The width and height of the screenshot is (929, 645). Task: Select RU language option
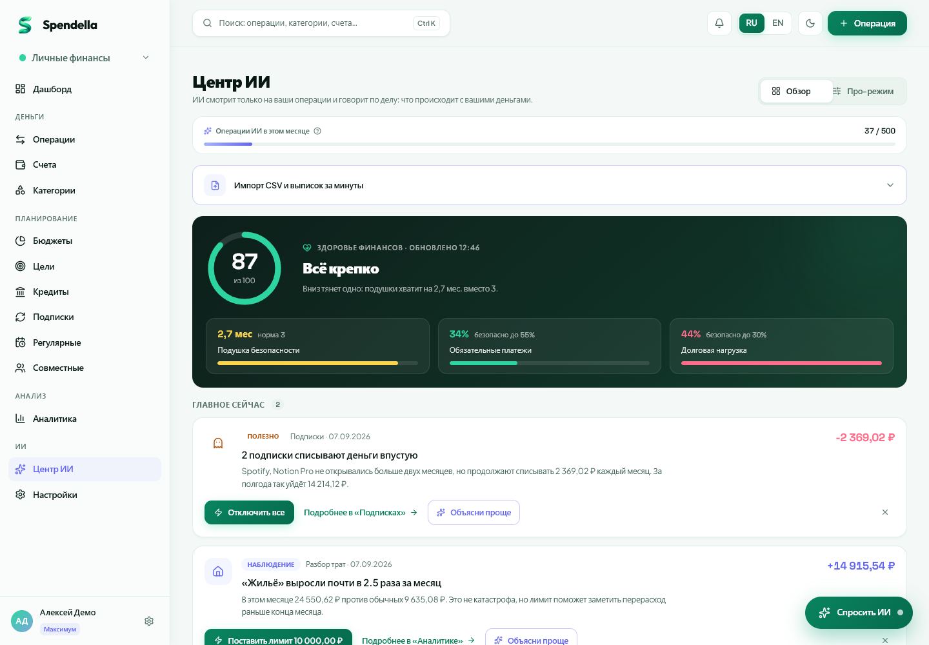[752, 23]
